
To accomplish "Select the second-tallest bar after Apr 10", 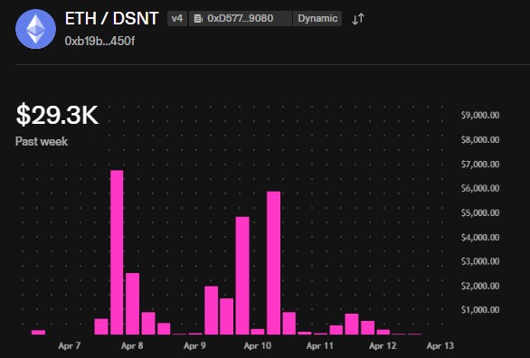I will (x=273, y=263).
